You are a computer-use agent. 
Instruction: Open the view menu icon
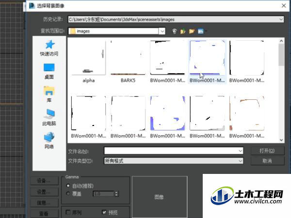(x=201, y=31)
